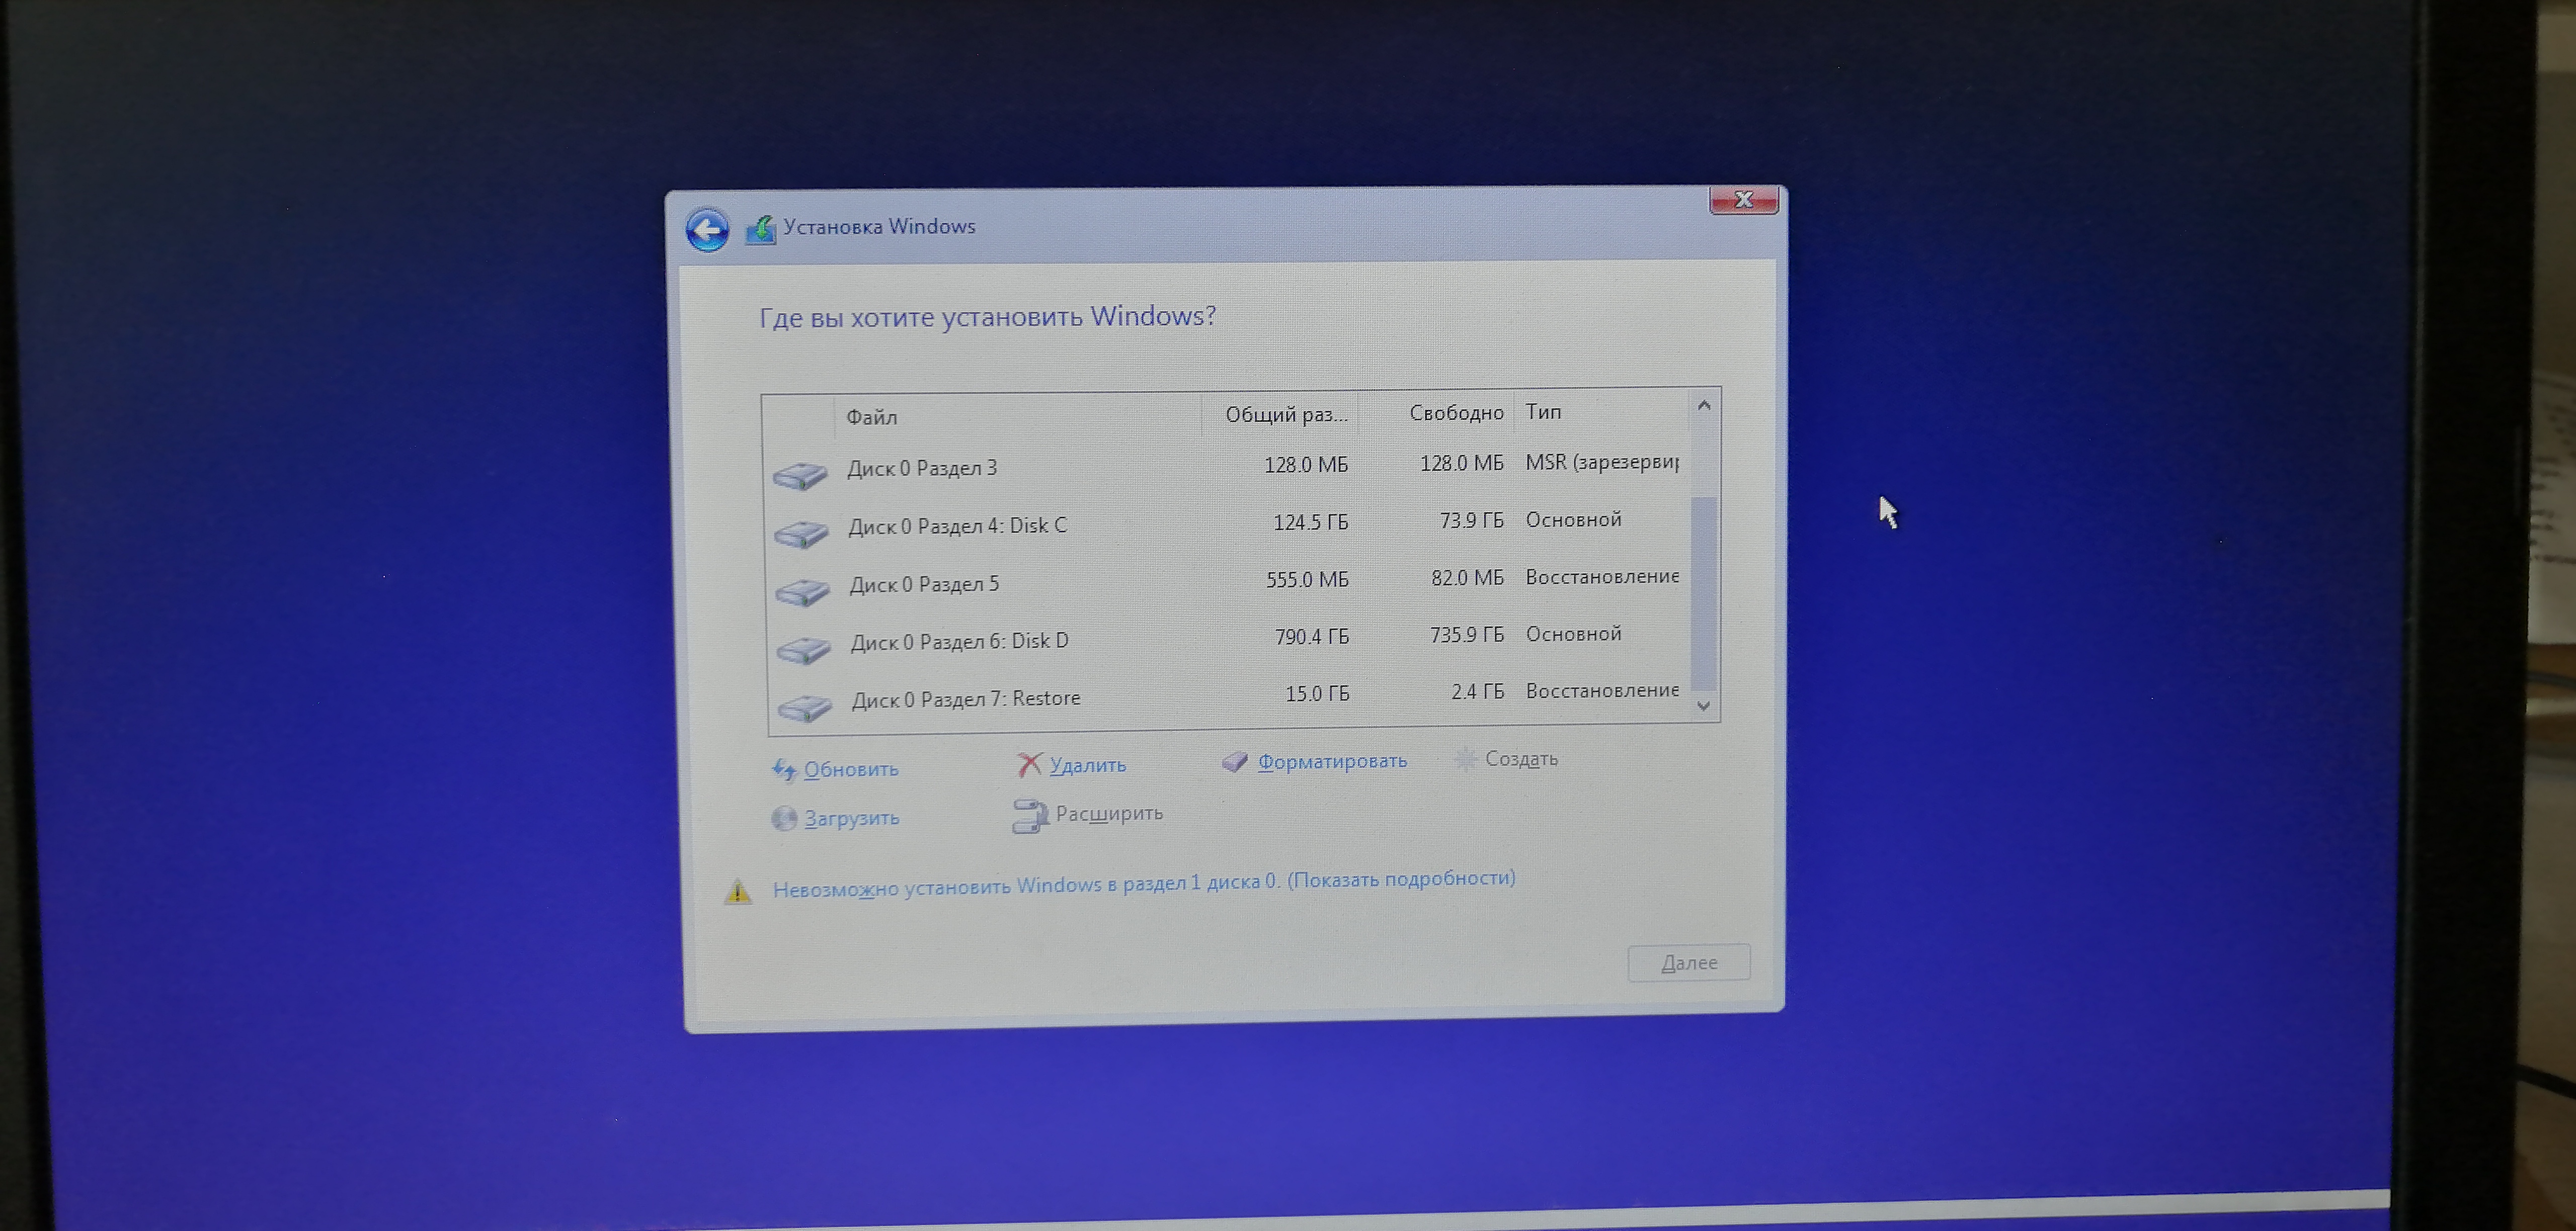Sort by the Свободно column header
Image resolution: width=2576 pixels, height=1231 pixels.
[1436, 413]
